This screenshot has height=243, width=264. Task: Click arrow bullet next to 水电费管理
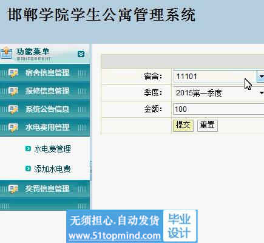tap(28, 149)
